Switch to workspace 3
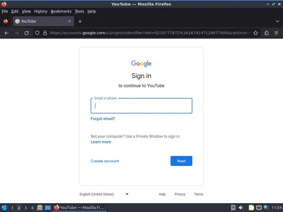283x212 pixels. (x=26, y=208)
